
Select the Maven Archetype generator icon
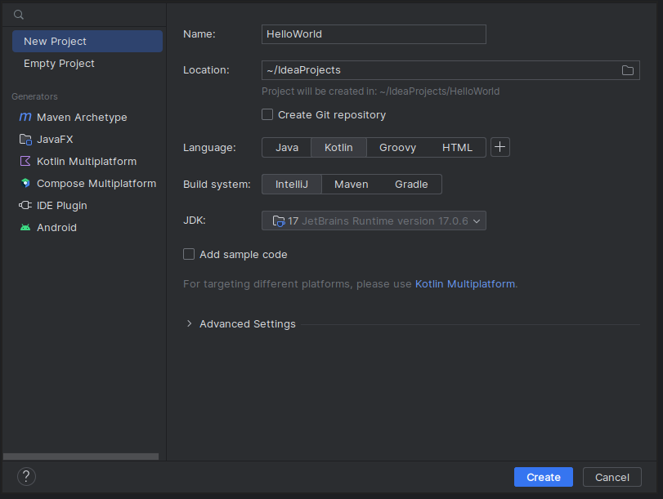pos(25,117)
